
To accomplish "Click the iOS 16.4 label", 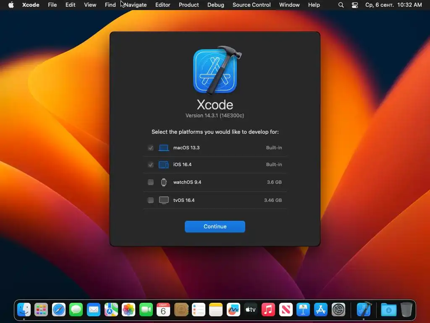I will tap(182, 164).
